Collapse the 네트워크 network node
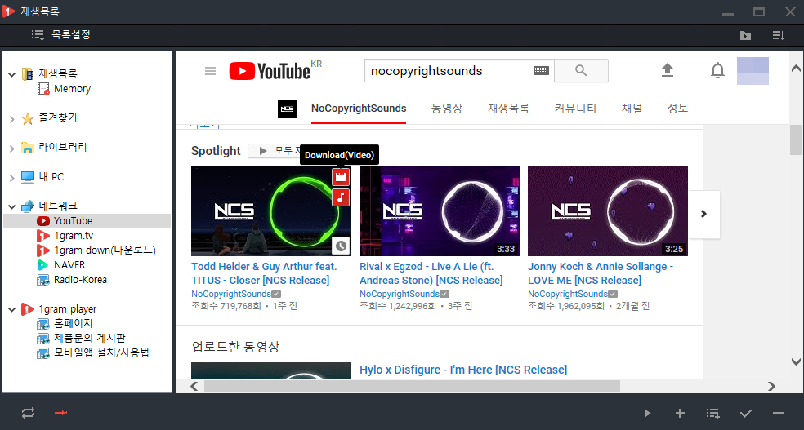This screenshot has height=430, width=804. pyautogui.click(x=11, y=206)
